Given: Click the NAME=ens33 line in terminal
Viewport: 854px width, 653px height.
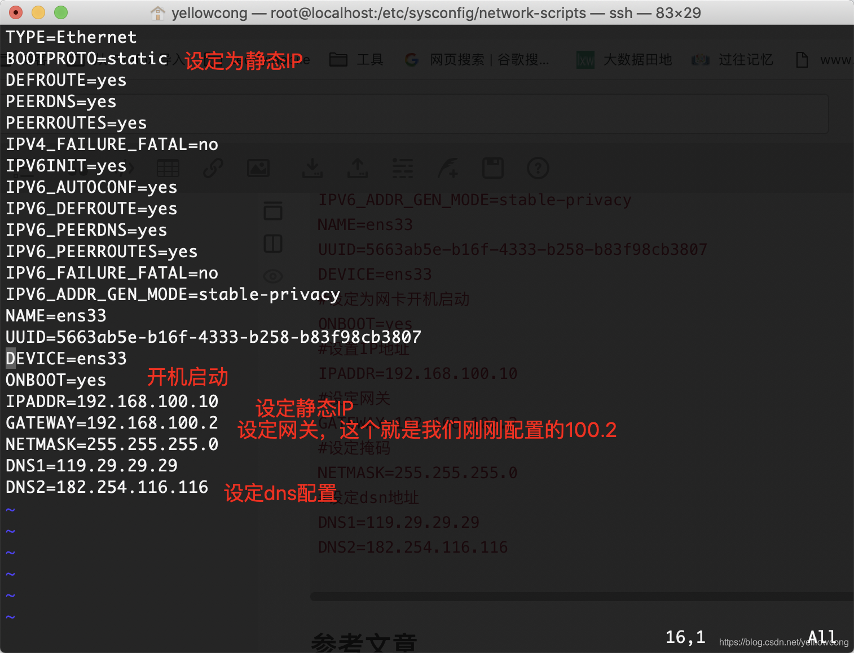Looking at the screenshot, I should 56,316.
